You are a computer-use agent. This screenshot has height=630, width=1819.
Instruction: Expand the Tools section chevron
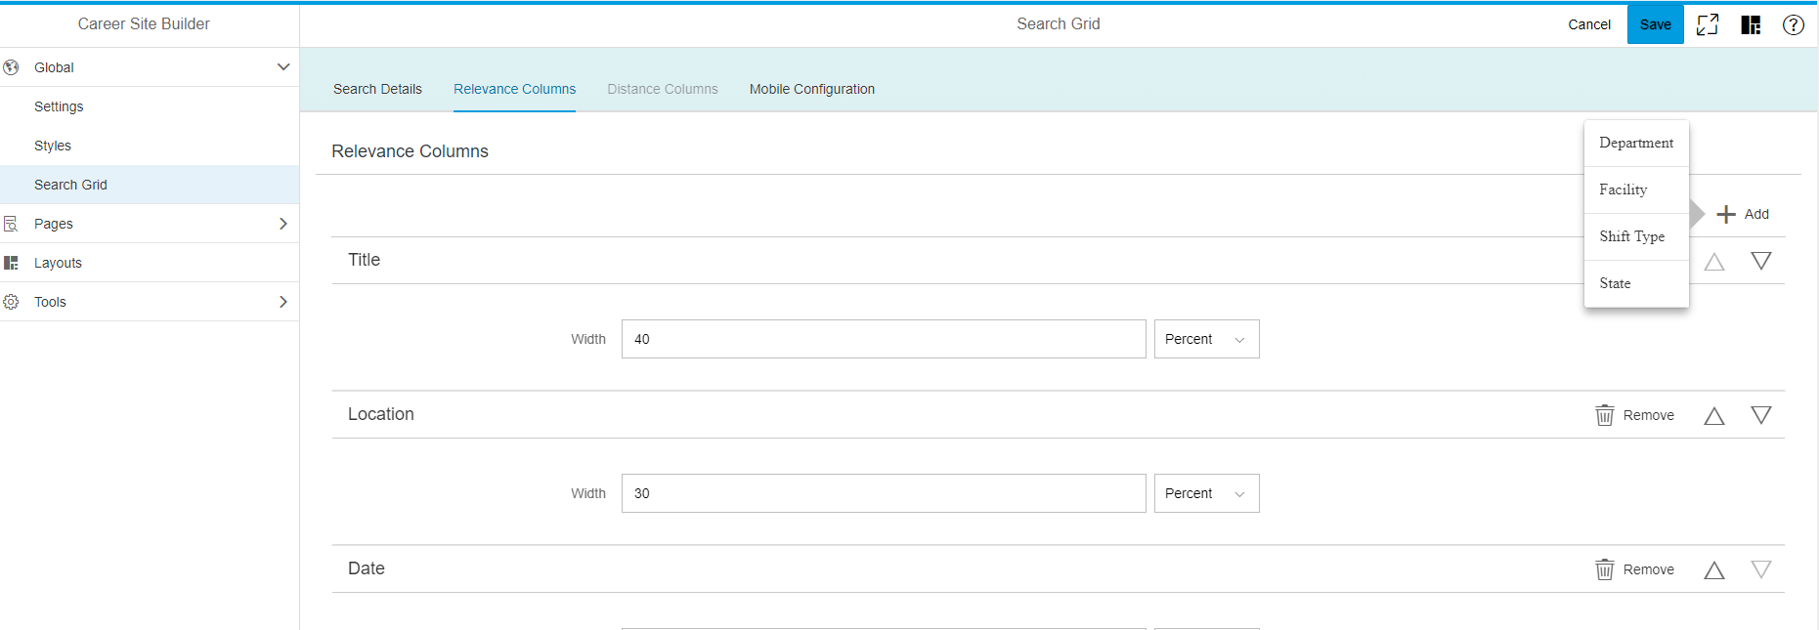(283, 302)
